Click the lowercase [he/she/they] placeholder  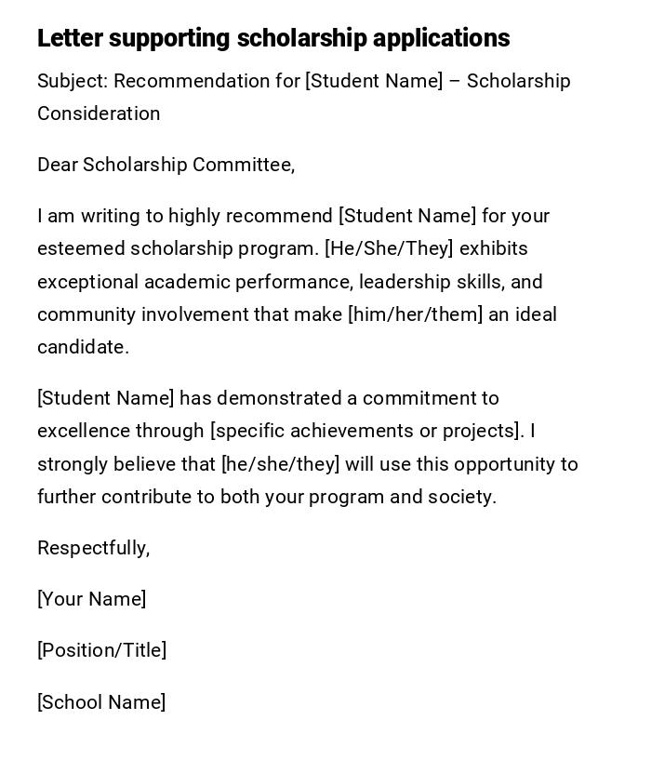pyautogui.click(x=280, y=464)
